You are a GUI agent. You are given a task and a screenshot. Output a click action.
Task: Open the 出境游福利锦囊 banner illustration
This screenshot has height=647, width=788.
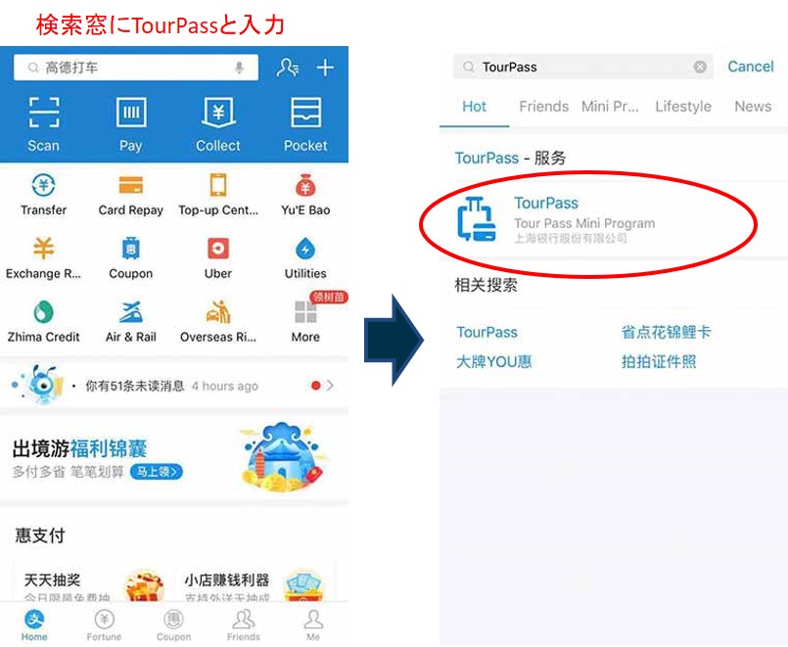point(284,456)
